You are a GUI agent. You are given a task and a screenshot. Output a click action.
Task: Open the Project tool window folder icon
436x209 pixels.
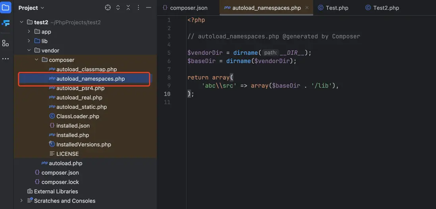pos(6,8)
